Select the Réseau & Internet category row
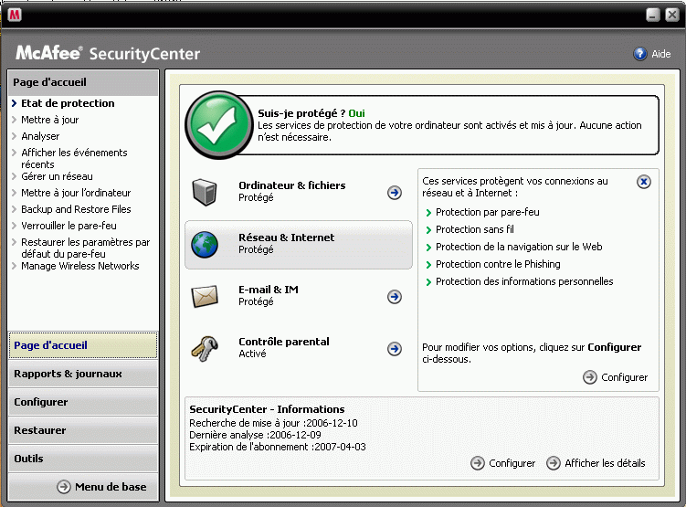This screenshot has width=686, height=507. point(299,245)
